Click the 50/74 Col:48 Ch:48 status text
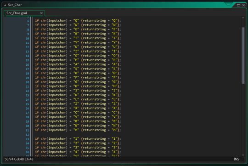The height and width of the screenshot is (166, 248). click(x=19, y=159)
